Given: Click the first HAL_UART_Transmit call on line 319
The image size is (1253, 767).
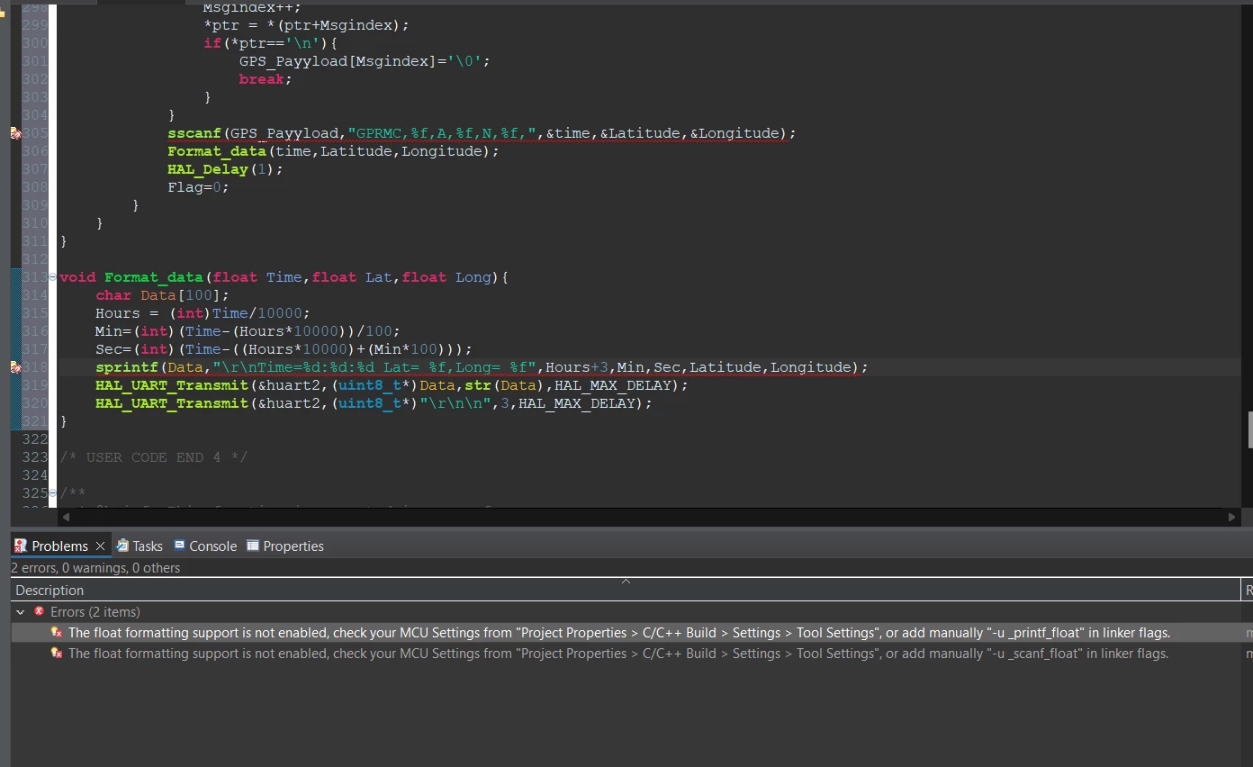Looking at the screenshot, I should (x=172, y=385).
